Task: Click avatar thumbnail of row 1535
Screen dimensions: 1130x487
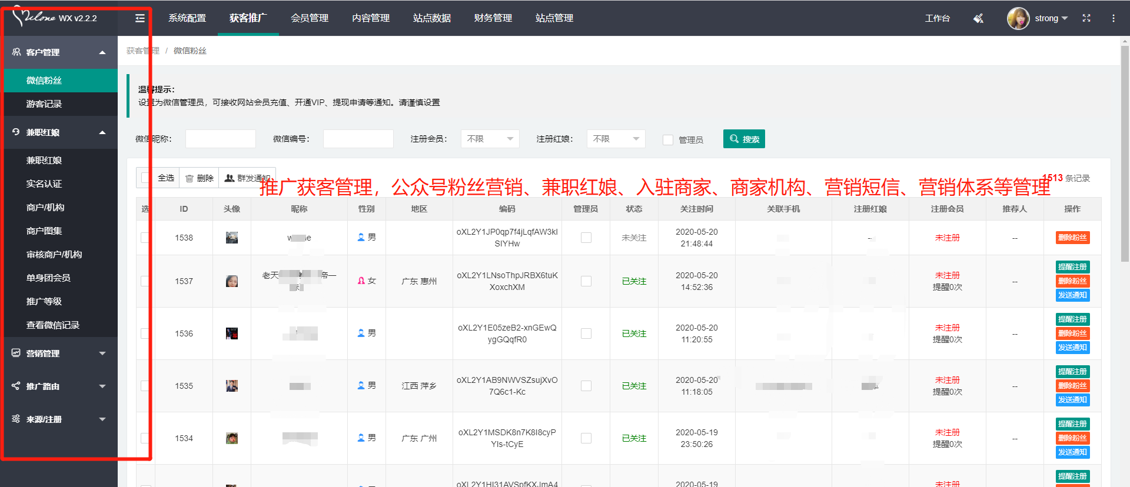Action: [232, 386]
